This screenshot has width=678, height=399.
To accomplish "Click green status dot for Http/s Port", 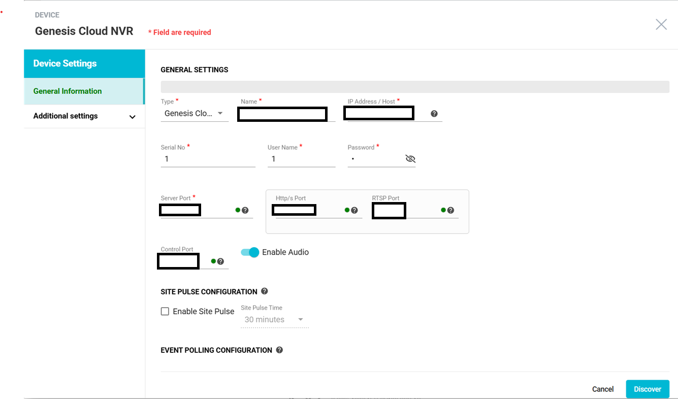I will coord(347,210).
